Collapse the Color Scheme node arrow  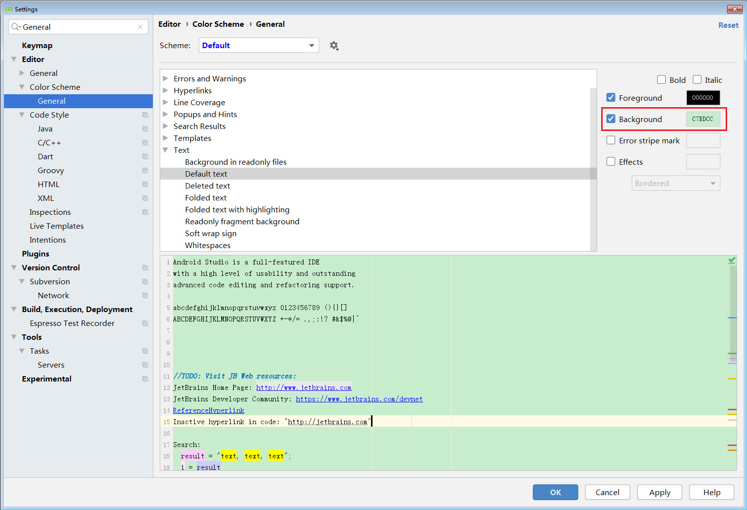(22, 87)
